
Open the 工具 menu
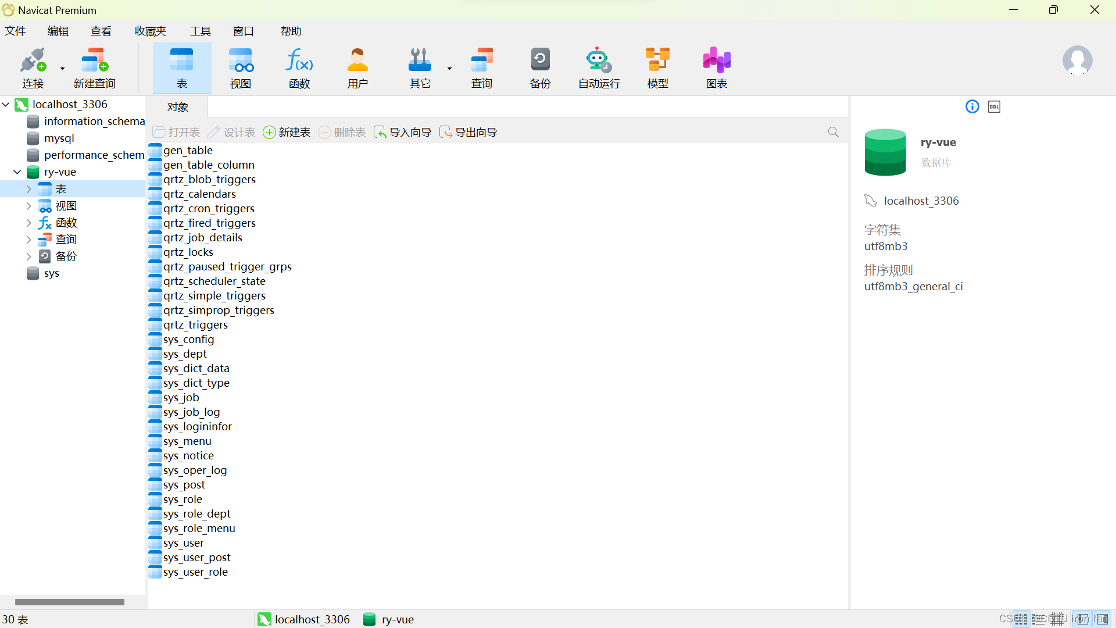click(x=200, y=31)
